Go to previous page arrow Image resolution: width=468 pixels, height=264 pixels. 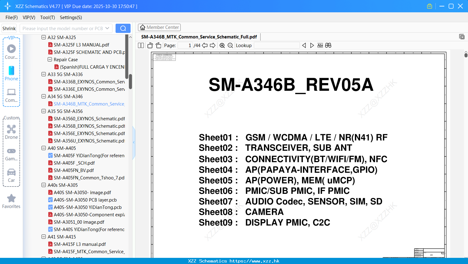click(205, 45)
